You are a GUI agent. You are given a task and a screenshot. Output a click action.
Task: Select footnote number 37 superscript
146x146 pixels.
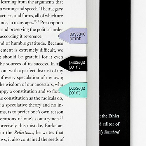(38, 21)
